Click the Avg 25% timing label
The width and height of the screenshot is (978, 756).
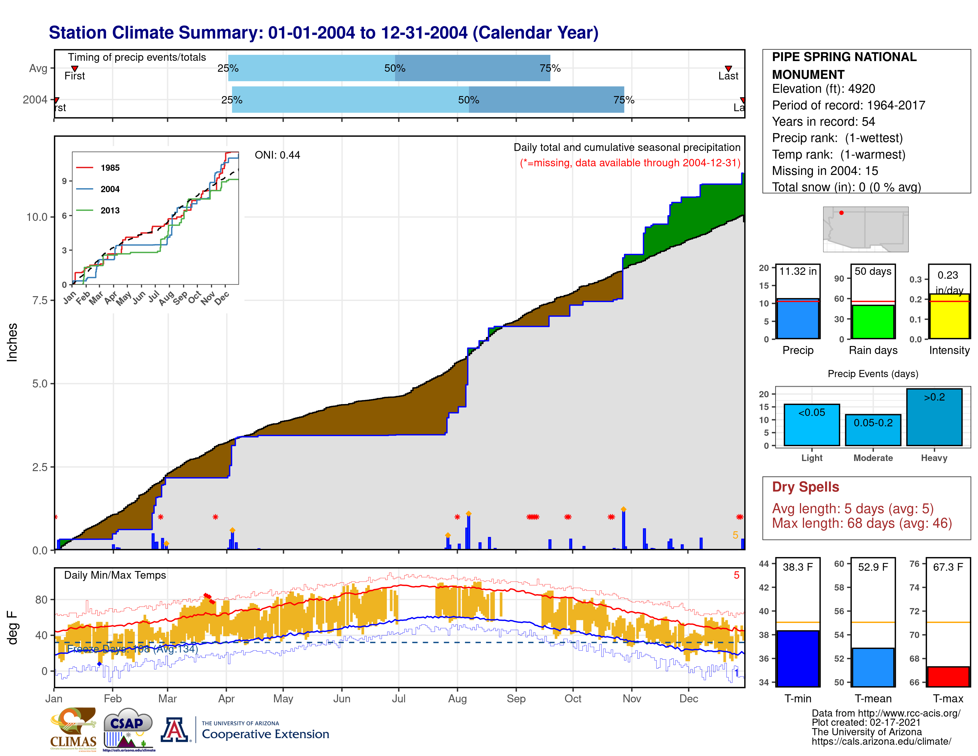[x=228, y=68]
